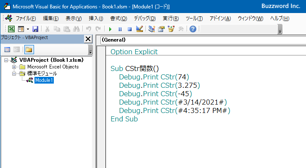
Task: Close the Project Explorer pane
Action: pos(88,39)
